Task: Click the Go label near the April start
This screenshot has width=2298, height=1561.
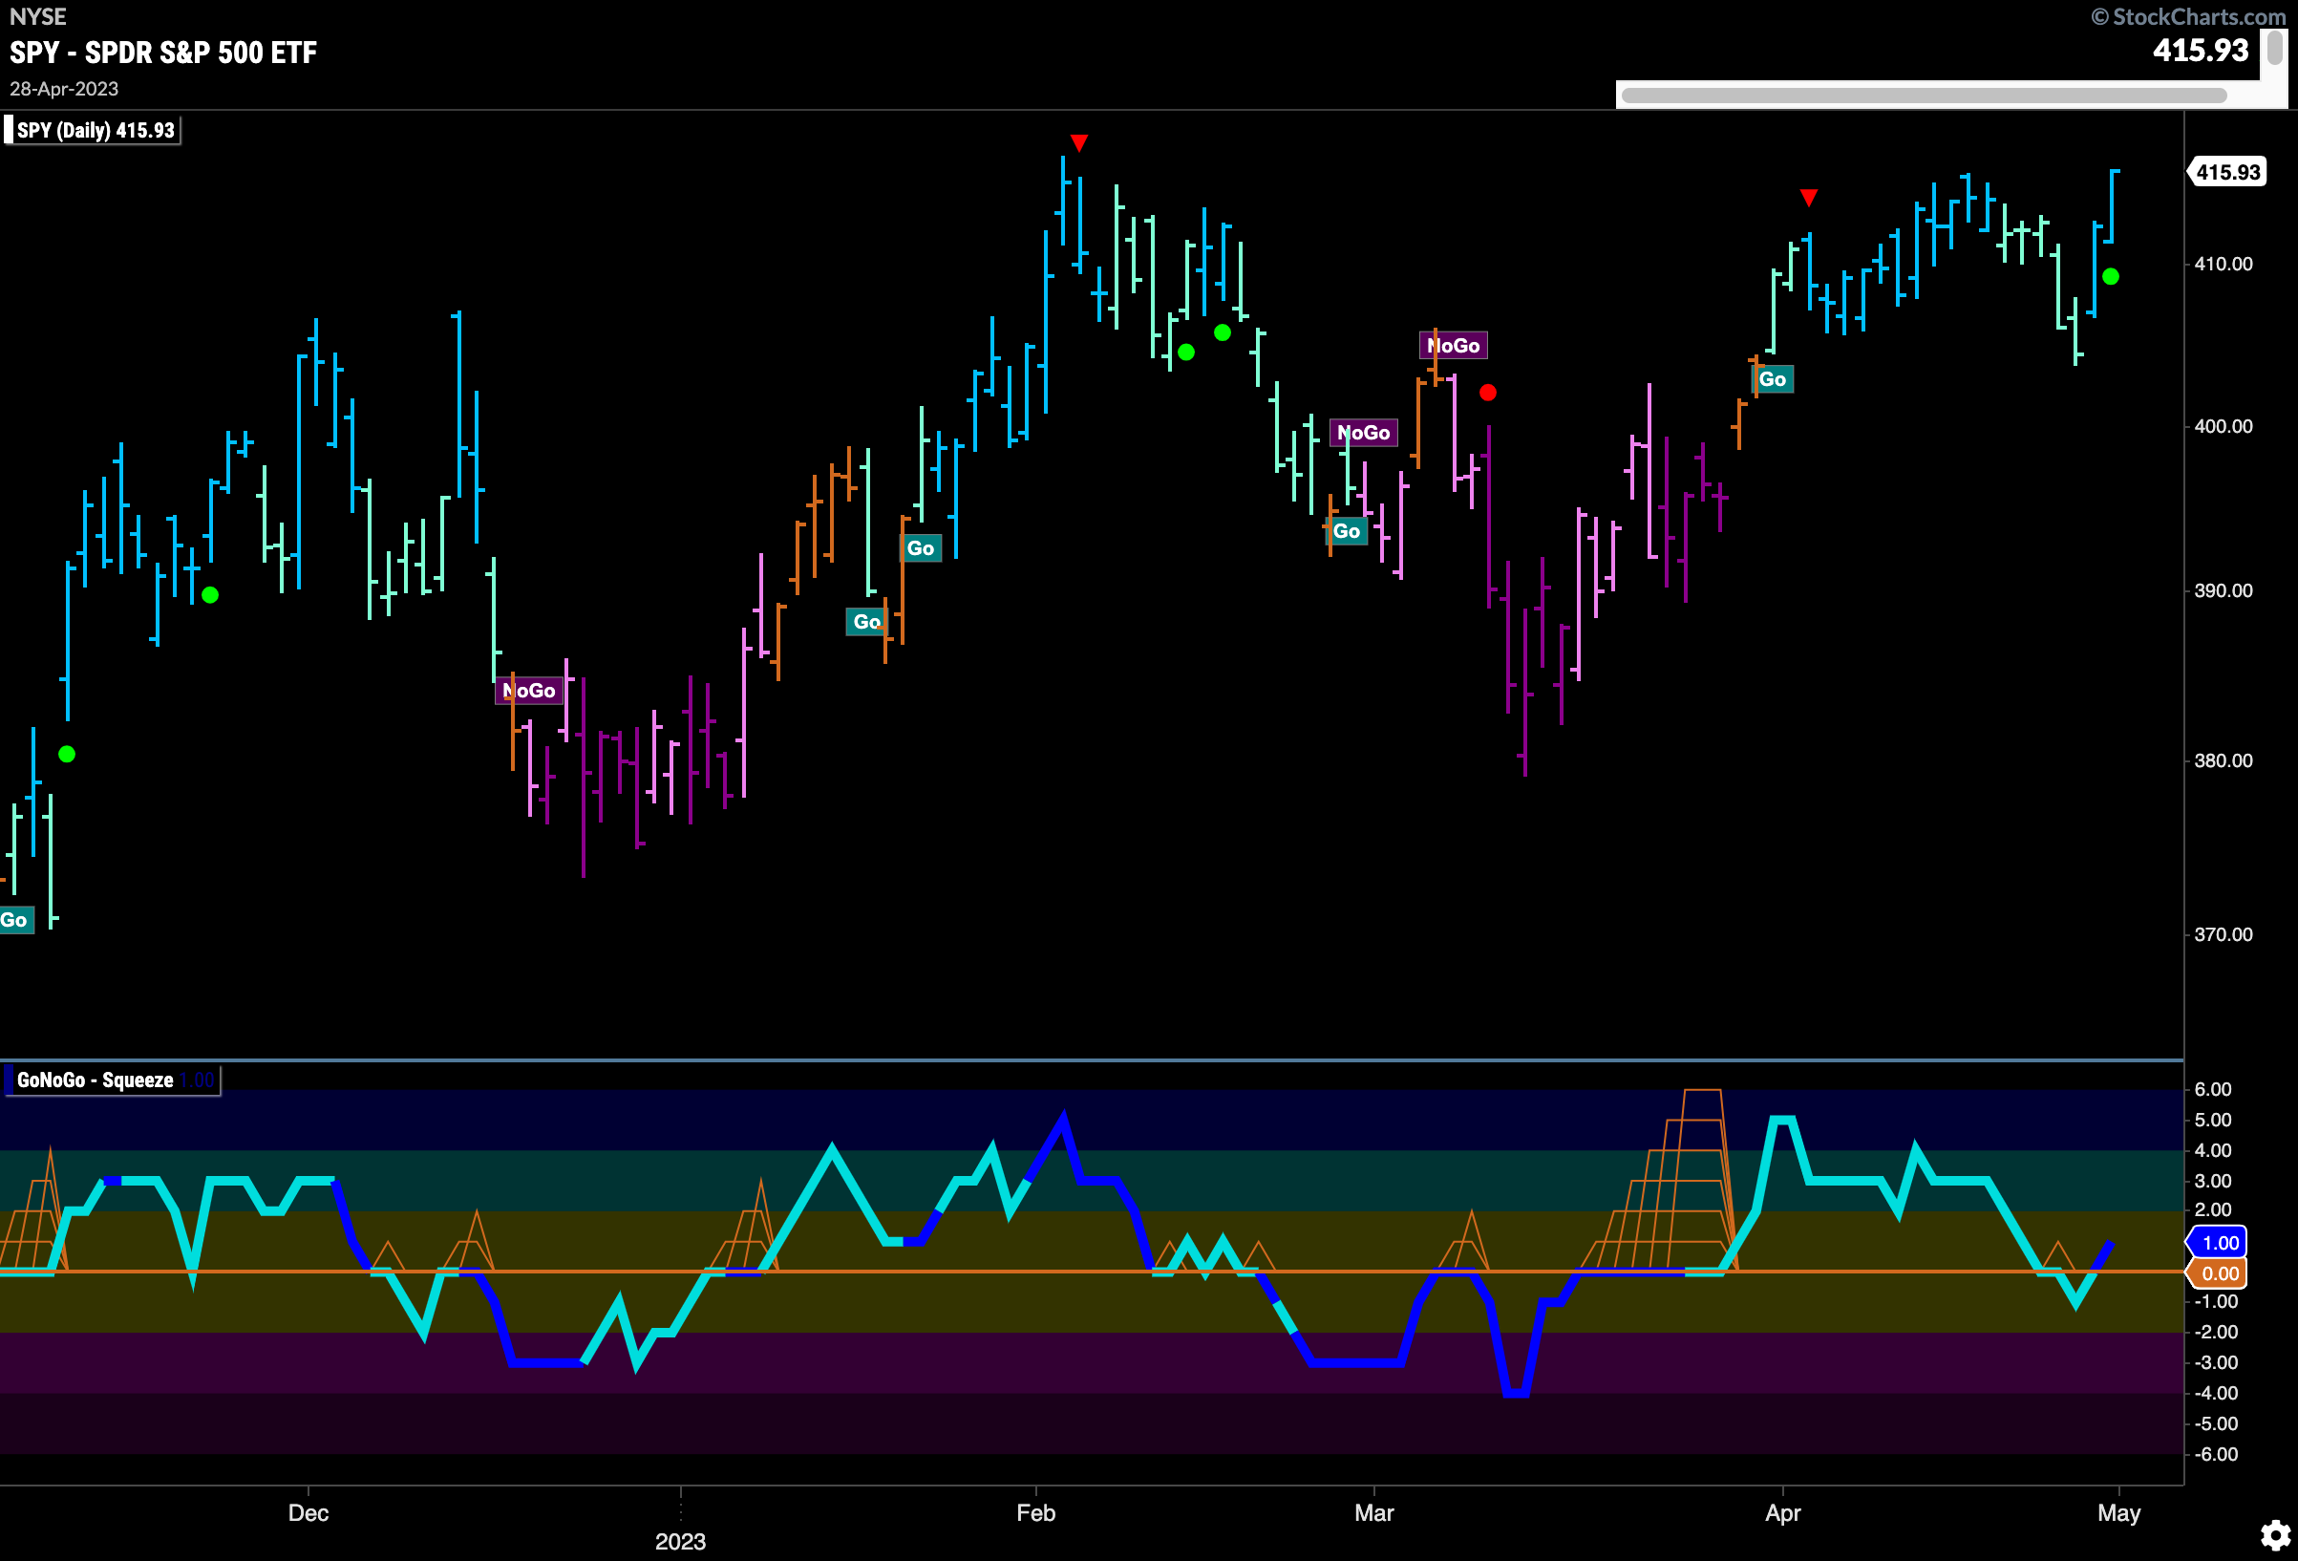Action: click(1773, 379)
